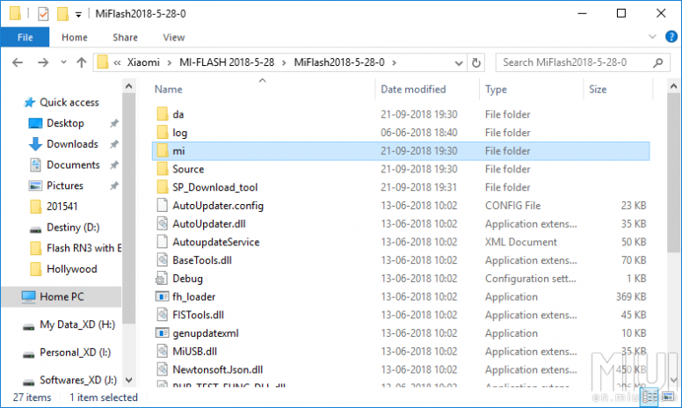682x408 pixels.
Task: Open Documents in the navigation pane
Action: pyautogui.click(x=73, y=164)
